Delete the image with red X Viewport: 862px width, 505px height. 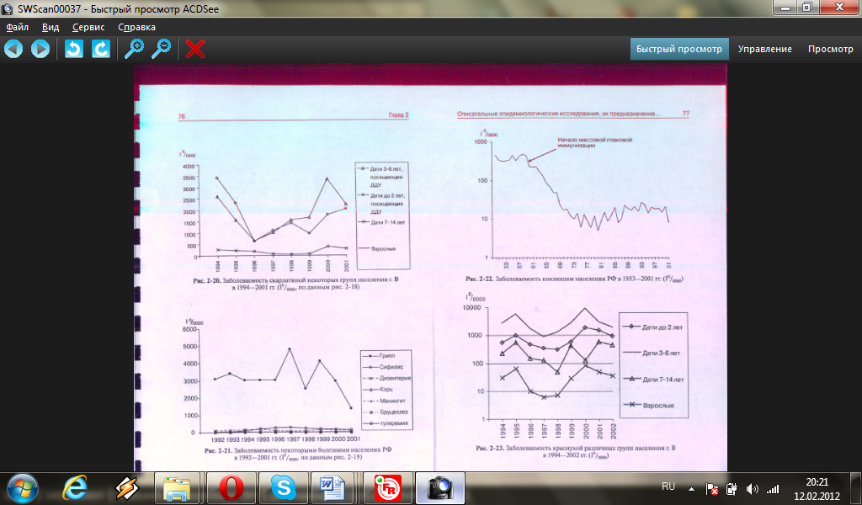(194, 49)
